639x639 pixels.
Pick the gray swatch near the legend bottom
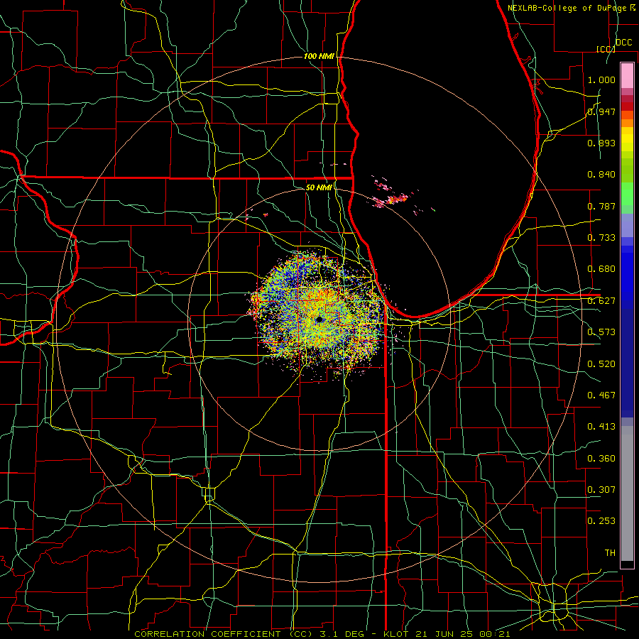627,493
